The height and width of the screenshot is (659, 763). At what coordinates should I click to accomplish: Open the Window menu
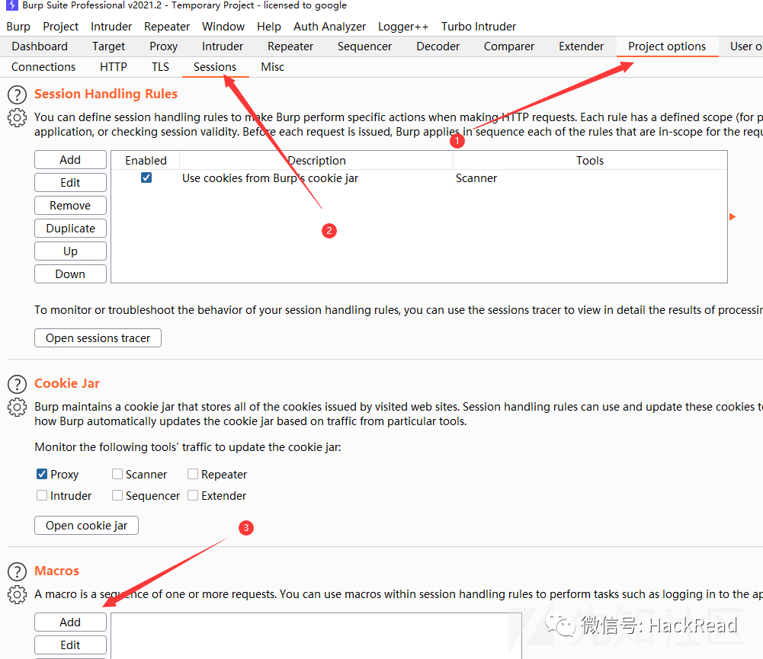click(223, 27)
